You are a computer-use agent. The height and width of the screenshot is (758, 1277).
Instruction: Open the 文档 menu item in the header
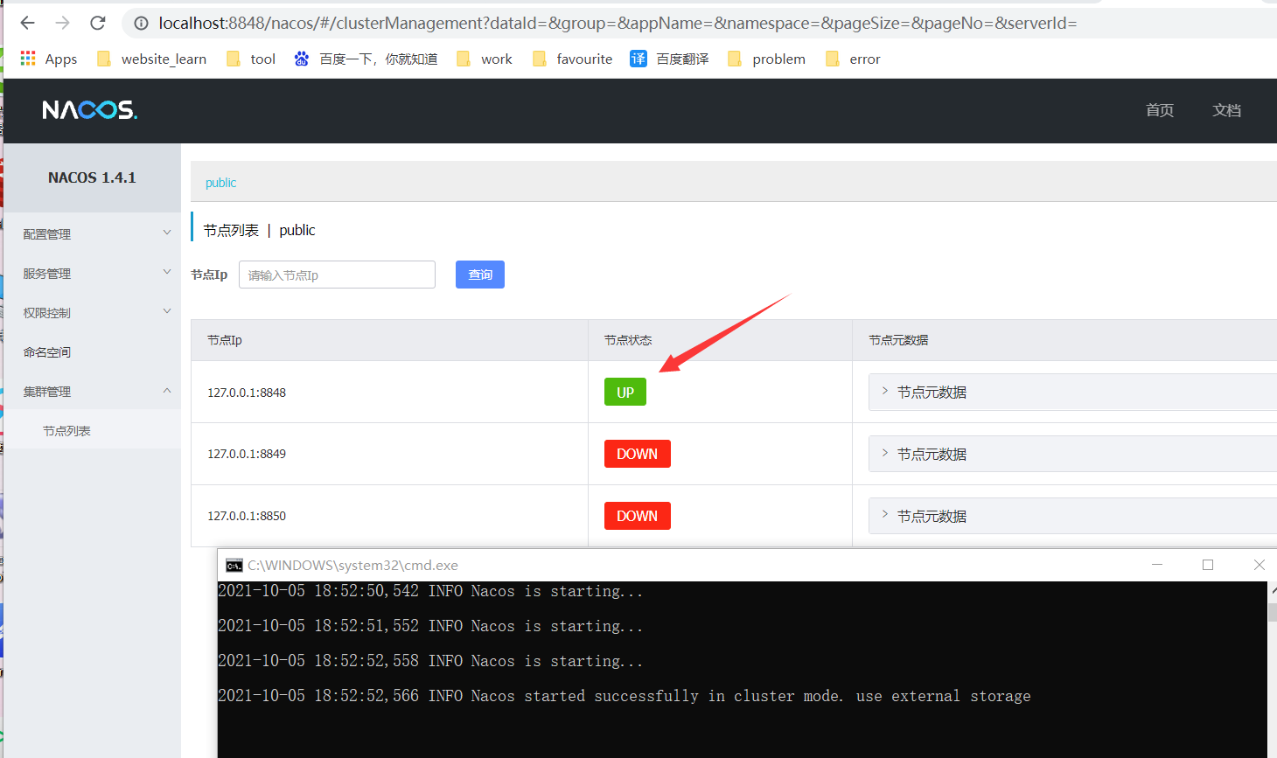[x=1226, y=110]
